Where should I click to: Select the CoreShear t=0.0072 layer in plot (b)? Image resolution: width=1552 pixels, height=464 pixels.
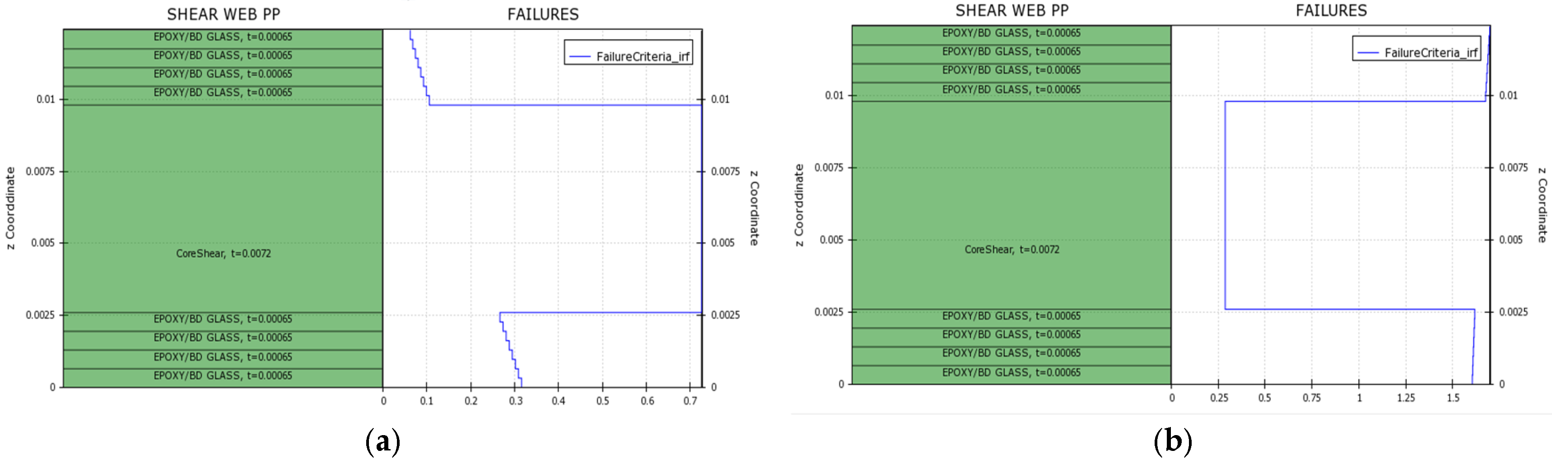(x=1011, y=250)
